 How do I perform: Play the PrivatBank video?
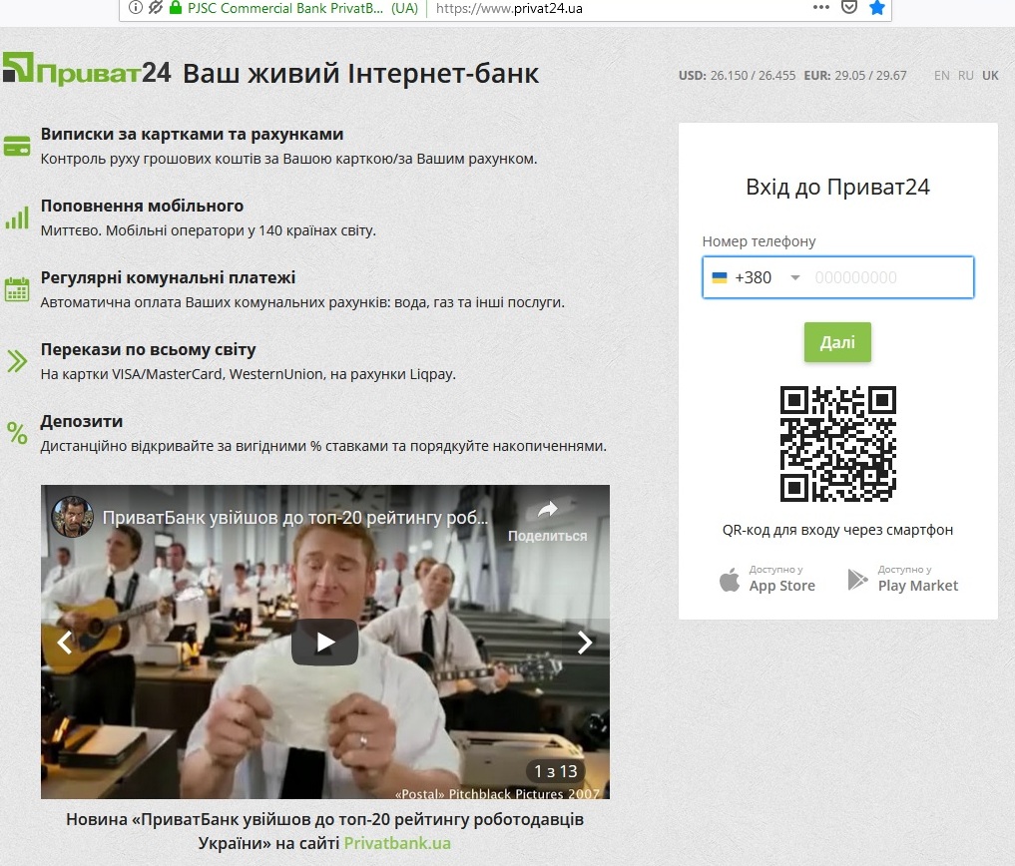pos(325,643)
